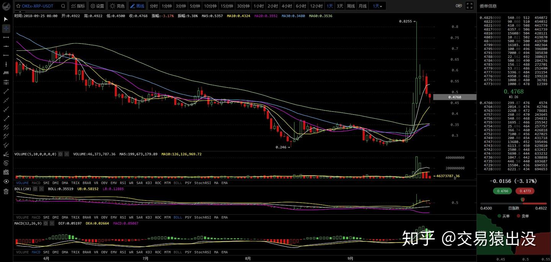
Task: Switch volume panel to KDJ indicator
Action: pos(149,183)
